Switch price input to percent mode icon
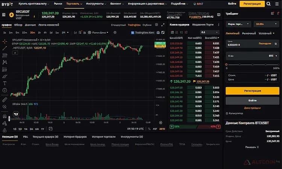282x169 pixels. (276, 44)
